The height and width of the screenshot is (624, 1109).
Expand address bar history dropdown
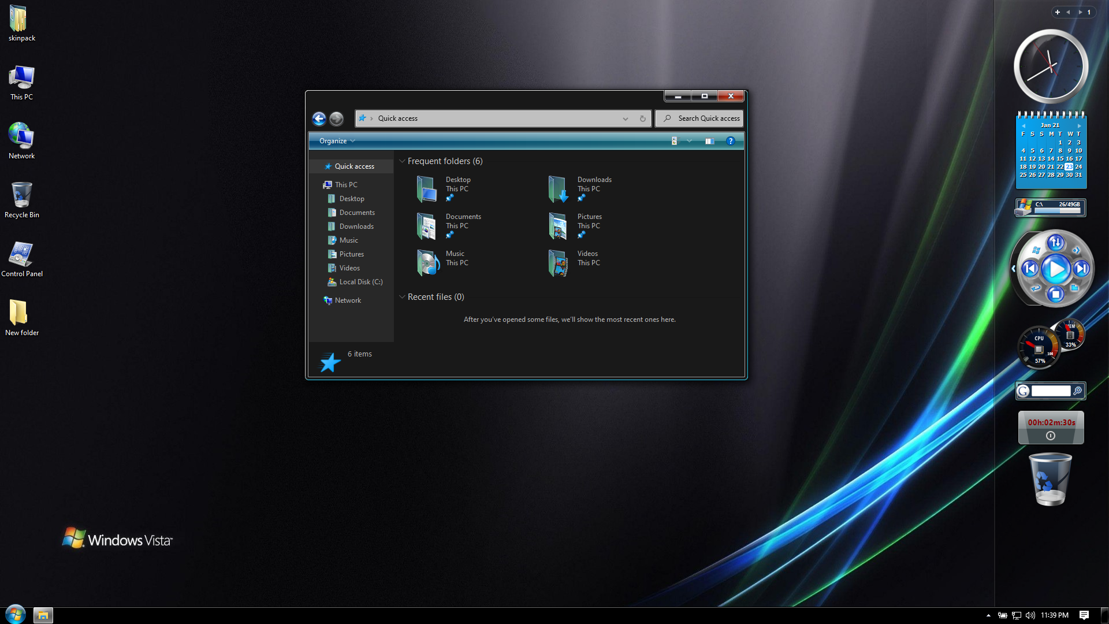tap(625, 118)
